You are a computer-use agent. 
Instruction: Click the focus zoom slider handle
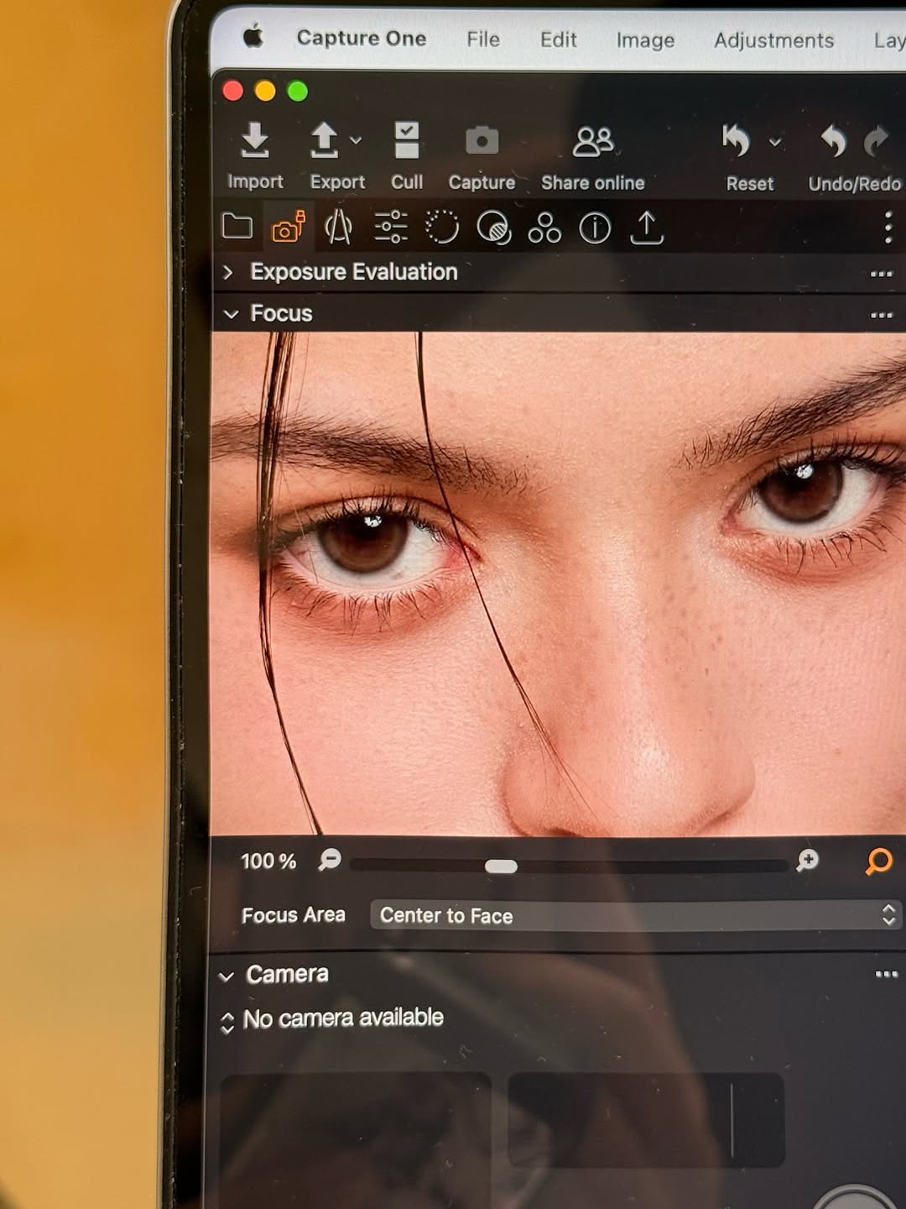501,866
